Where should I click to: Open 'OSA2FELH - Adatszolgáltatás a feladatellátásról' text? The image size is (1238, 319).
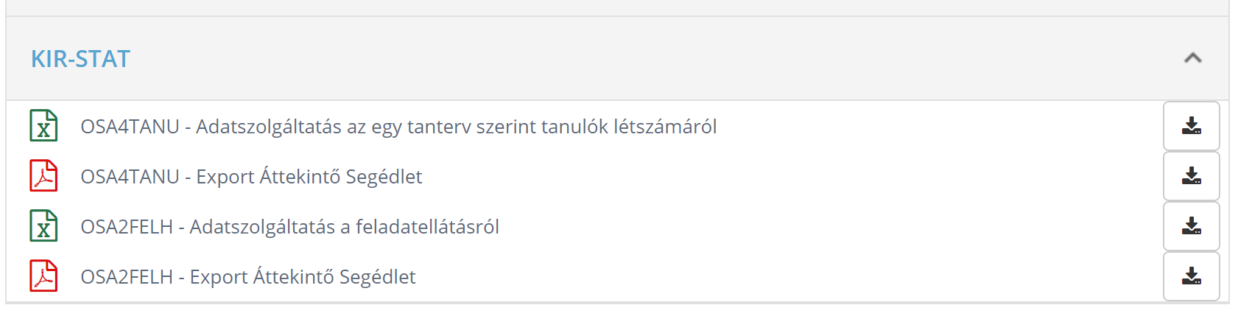[x=289, y=227]
